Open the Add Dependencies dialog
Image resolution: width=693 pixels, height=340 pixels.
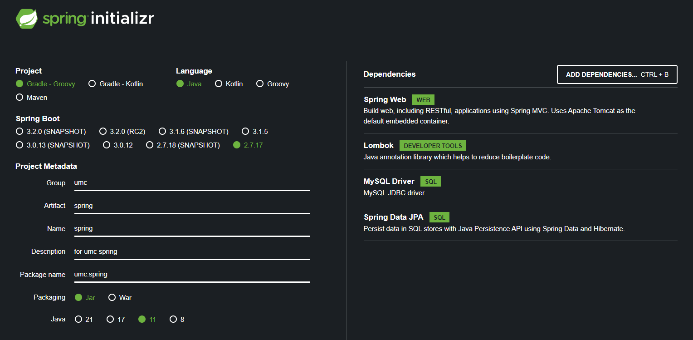tap(617, 74)
